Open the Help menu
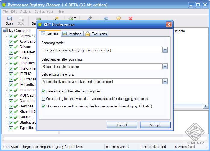210x151 pixels. [x=61, y=11]
